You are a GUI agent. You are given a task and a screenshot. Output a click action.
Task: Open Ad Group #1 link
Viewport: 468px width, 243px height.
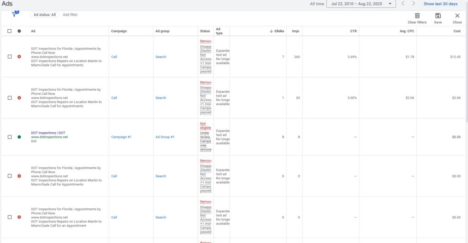(x=165, y=137)
